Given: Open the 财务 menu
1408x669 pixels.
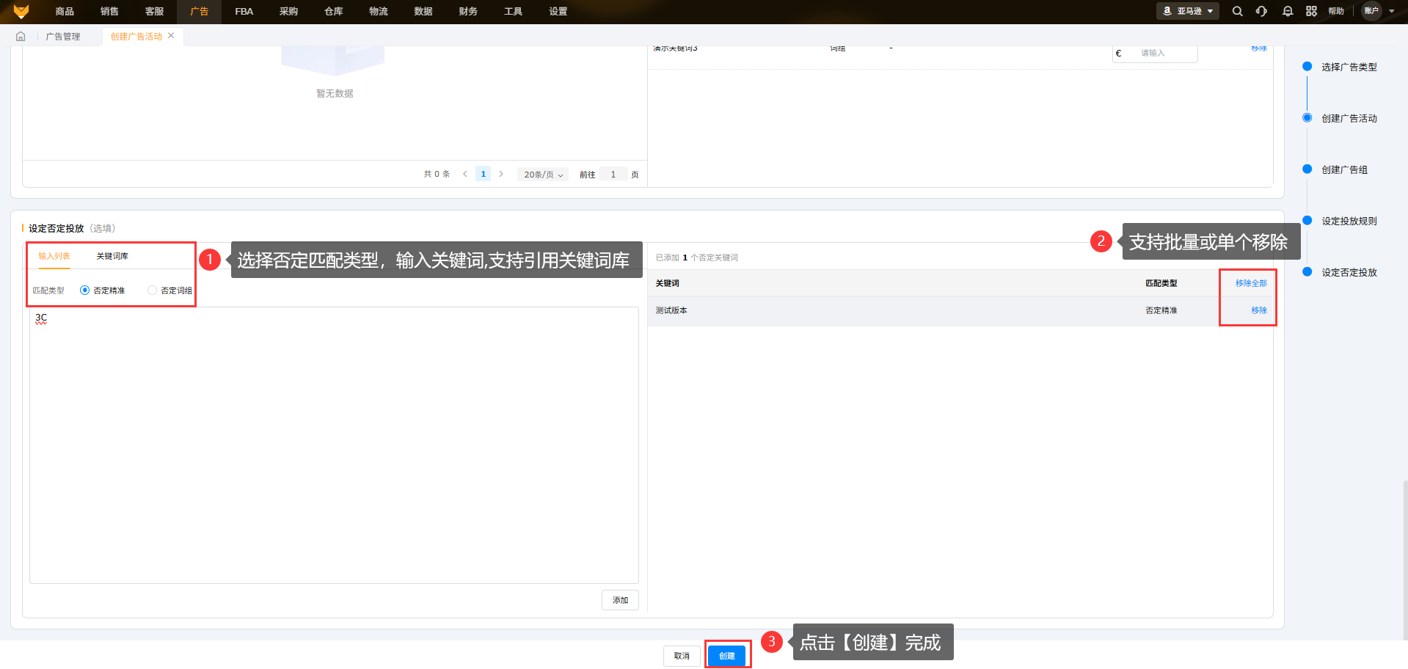Looking at the screenshot, I should point(467,12).
